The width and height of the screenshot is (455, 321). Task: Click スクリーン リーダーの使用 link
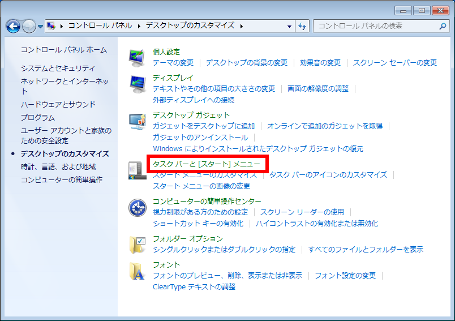point(302,212)
